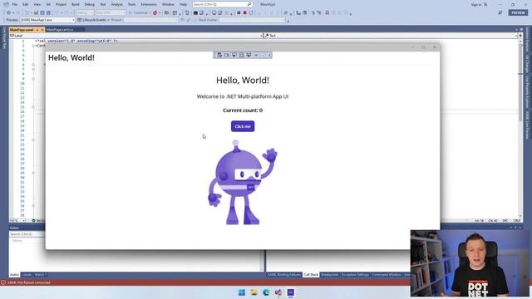Click the dotnet bot robot image
Screen dimensions: 532x299
[242, 183]
